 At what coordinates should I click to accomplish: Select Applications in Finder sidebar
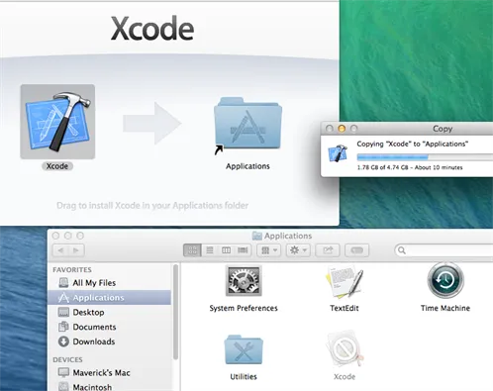click(x=109, y=298)
